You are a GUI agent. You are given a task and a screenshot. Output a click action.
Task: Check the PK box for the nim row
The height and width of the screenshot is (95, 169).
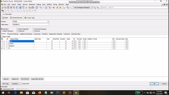pos(75,41)
